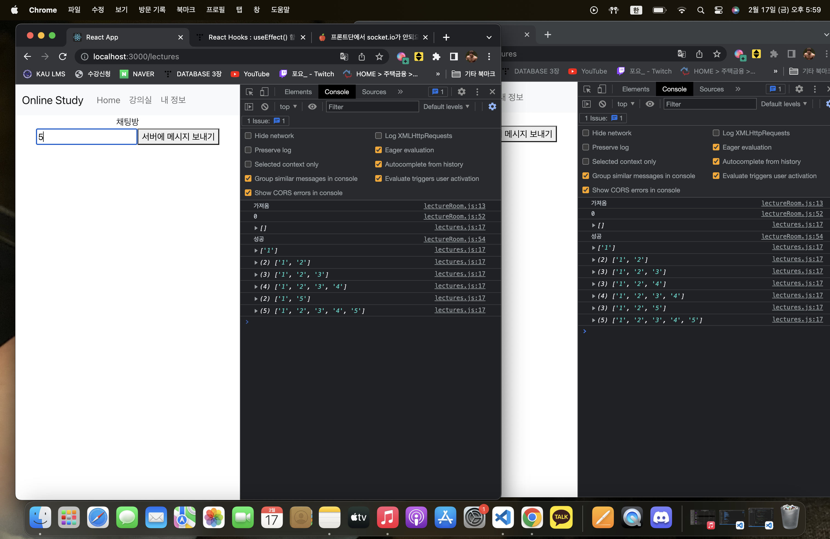Show more DevTools tabs chevron in front window

[400, 92]
